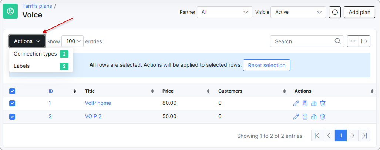
Task: Open statistics chart icon for VoIP home
Action: coord(314,103)
